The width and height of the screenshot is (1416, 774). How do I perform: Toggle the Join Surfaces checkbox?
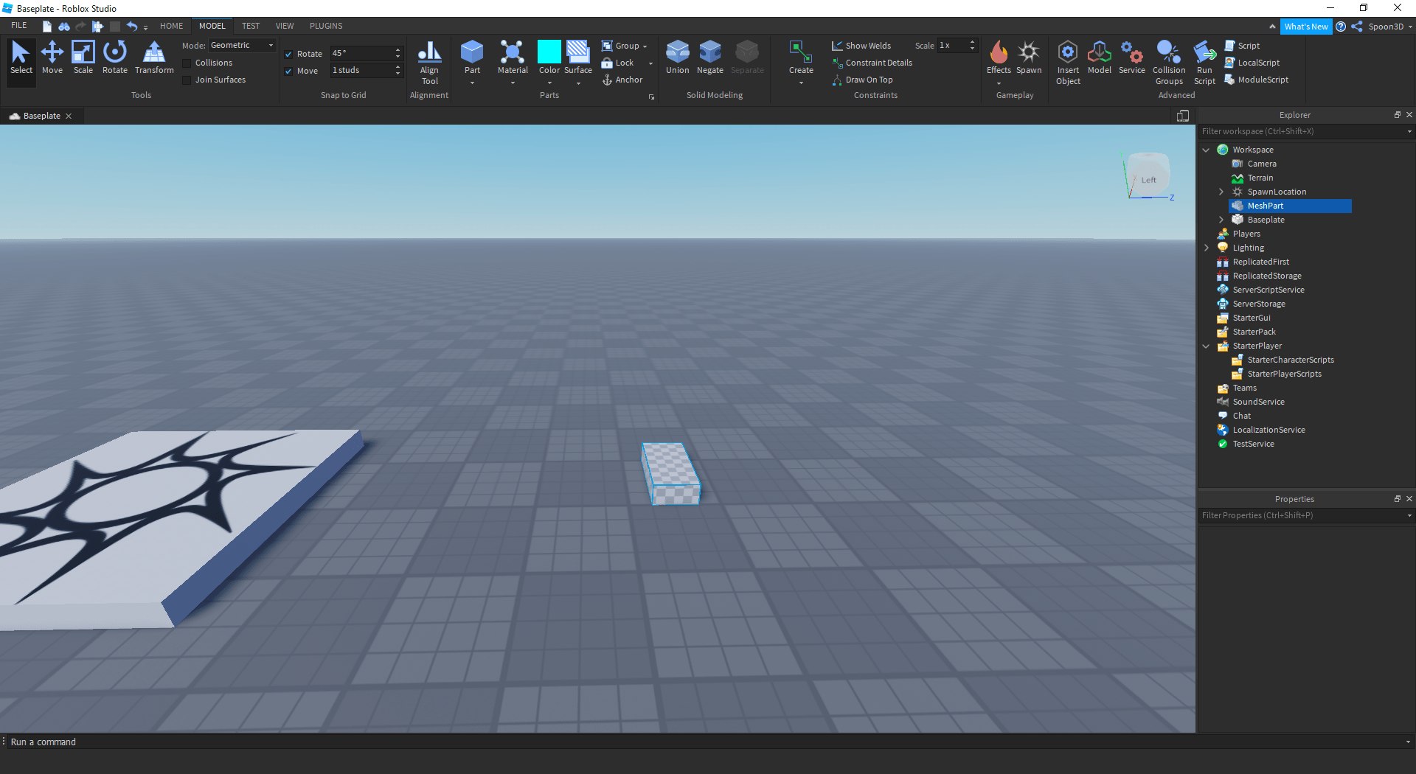click(187, 80)
